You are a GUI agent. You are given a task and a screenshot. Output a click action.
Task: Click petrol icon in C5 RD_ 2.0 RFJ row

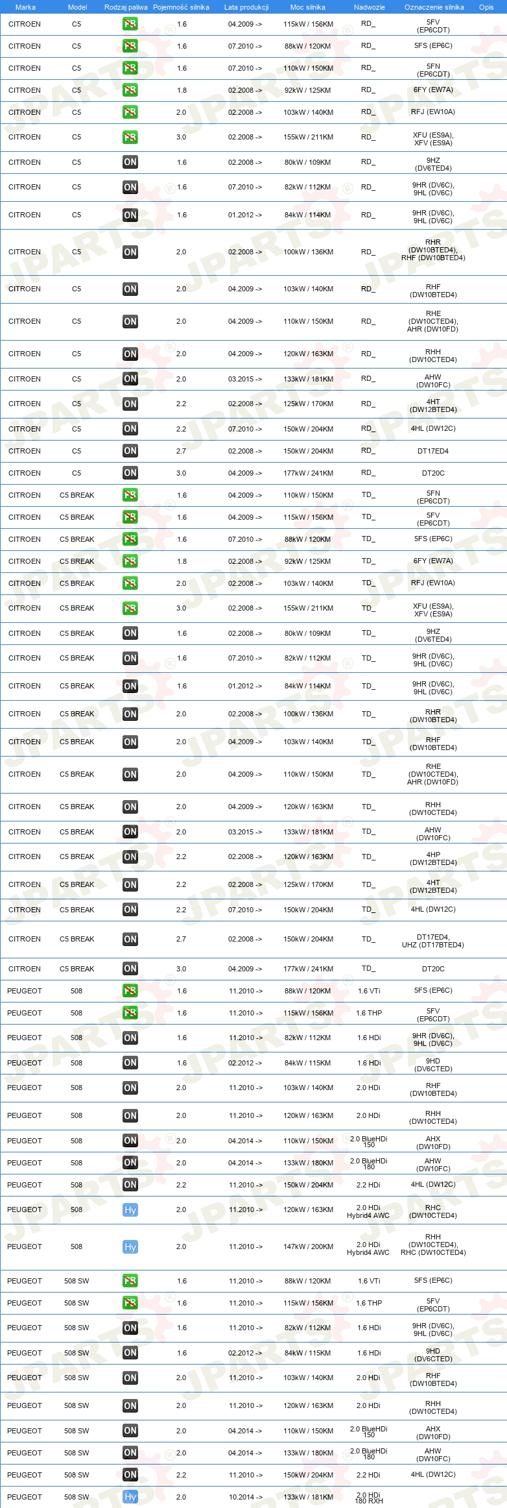(x=130, y=112)
